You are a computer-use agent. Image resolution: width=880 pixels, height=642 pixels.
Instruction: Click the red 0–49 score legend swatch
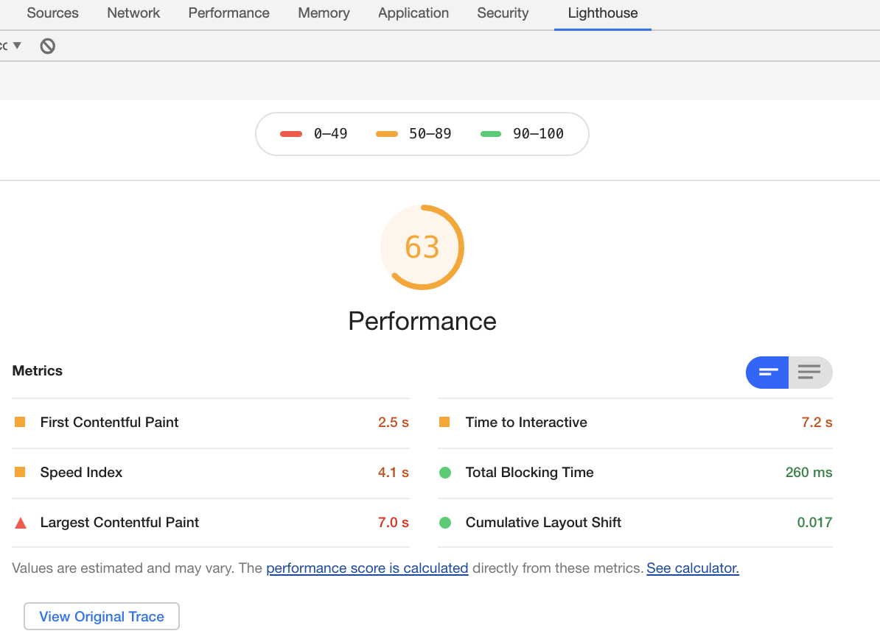coord(291,134)
